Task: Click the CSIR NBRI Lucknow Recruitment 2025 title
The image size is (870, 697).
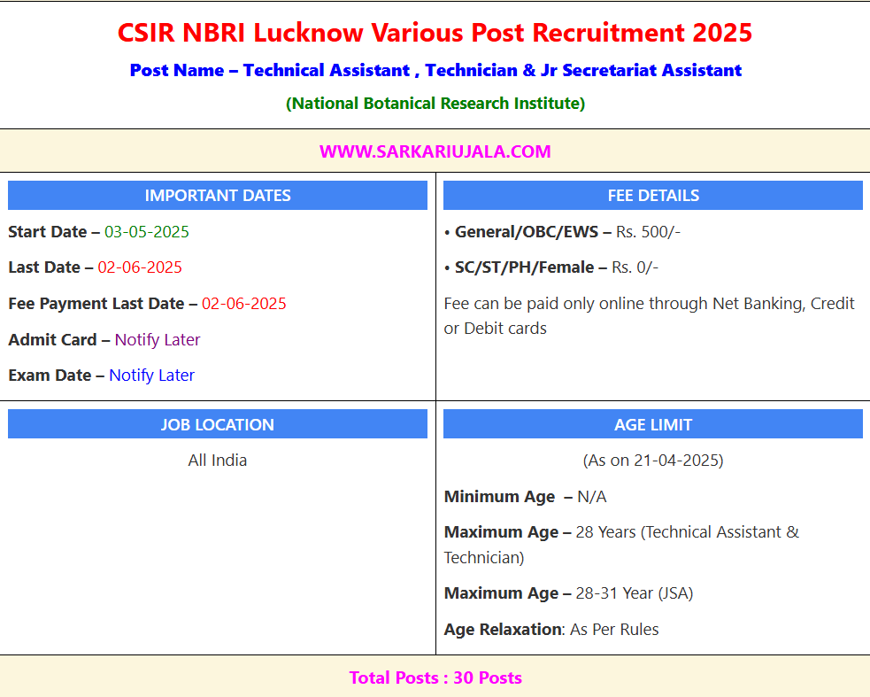Action: pyautogui.click(x=435, y=34)
